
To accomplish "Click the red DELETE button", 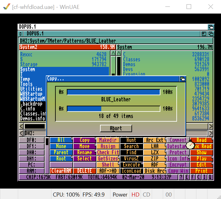I will (85, 171).
